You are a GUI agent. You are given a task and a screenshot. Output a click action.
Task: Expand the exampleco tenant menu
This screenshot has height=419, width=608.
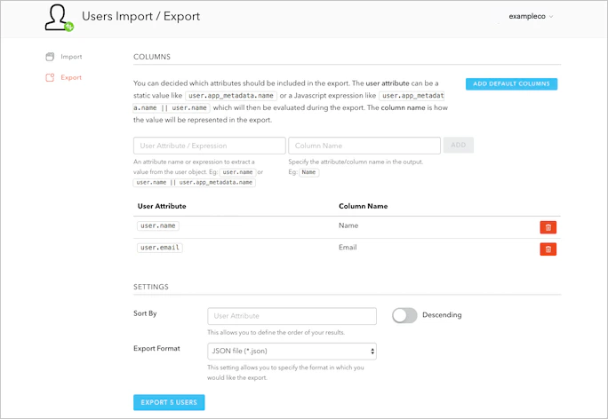pos(531,16)
